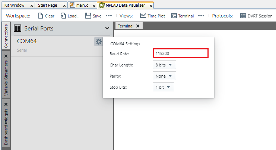Switch to the main.c tab
The height and width of the screenshot is (150, 276).
click(x=82, y=6)
